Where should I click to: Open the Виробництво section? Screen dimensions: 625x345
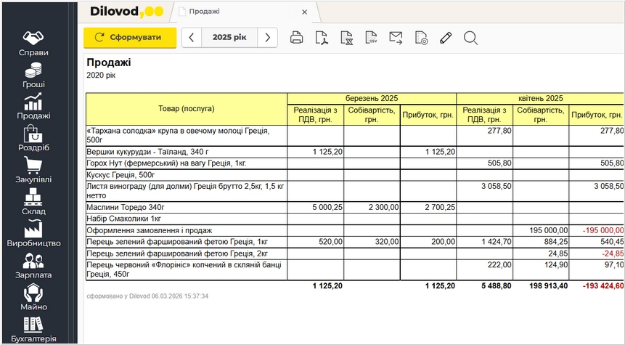tap(33, 233)
